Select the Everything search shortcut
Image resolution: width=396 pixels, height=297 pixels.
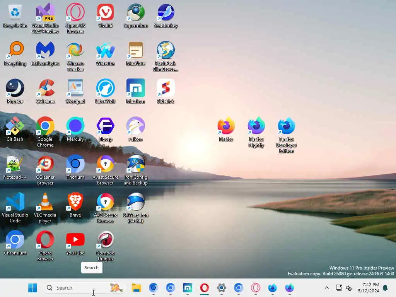(15, 53)
